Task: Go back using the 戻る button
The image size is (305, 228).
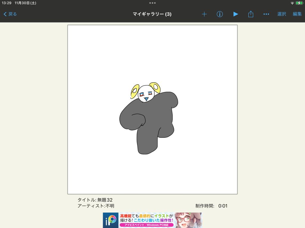Action: point(10,14)
